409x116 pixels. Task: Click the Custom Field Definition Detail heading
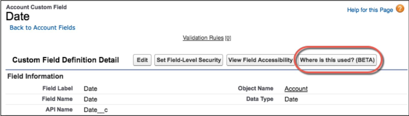pos(66,60)
